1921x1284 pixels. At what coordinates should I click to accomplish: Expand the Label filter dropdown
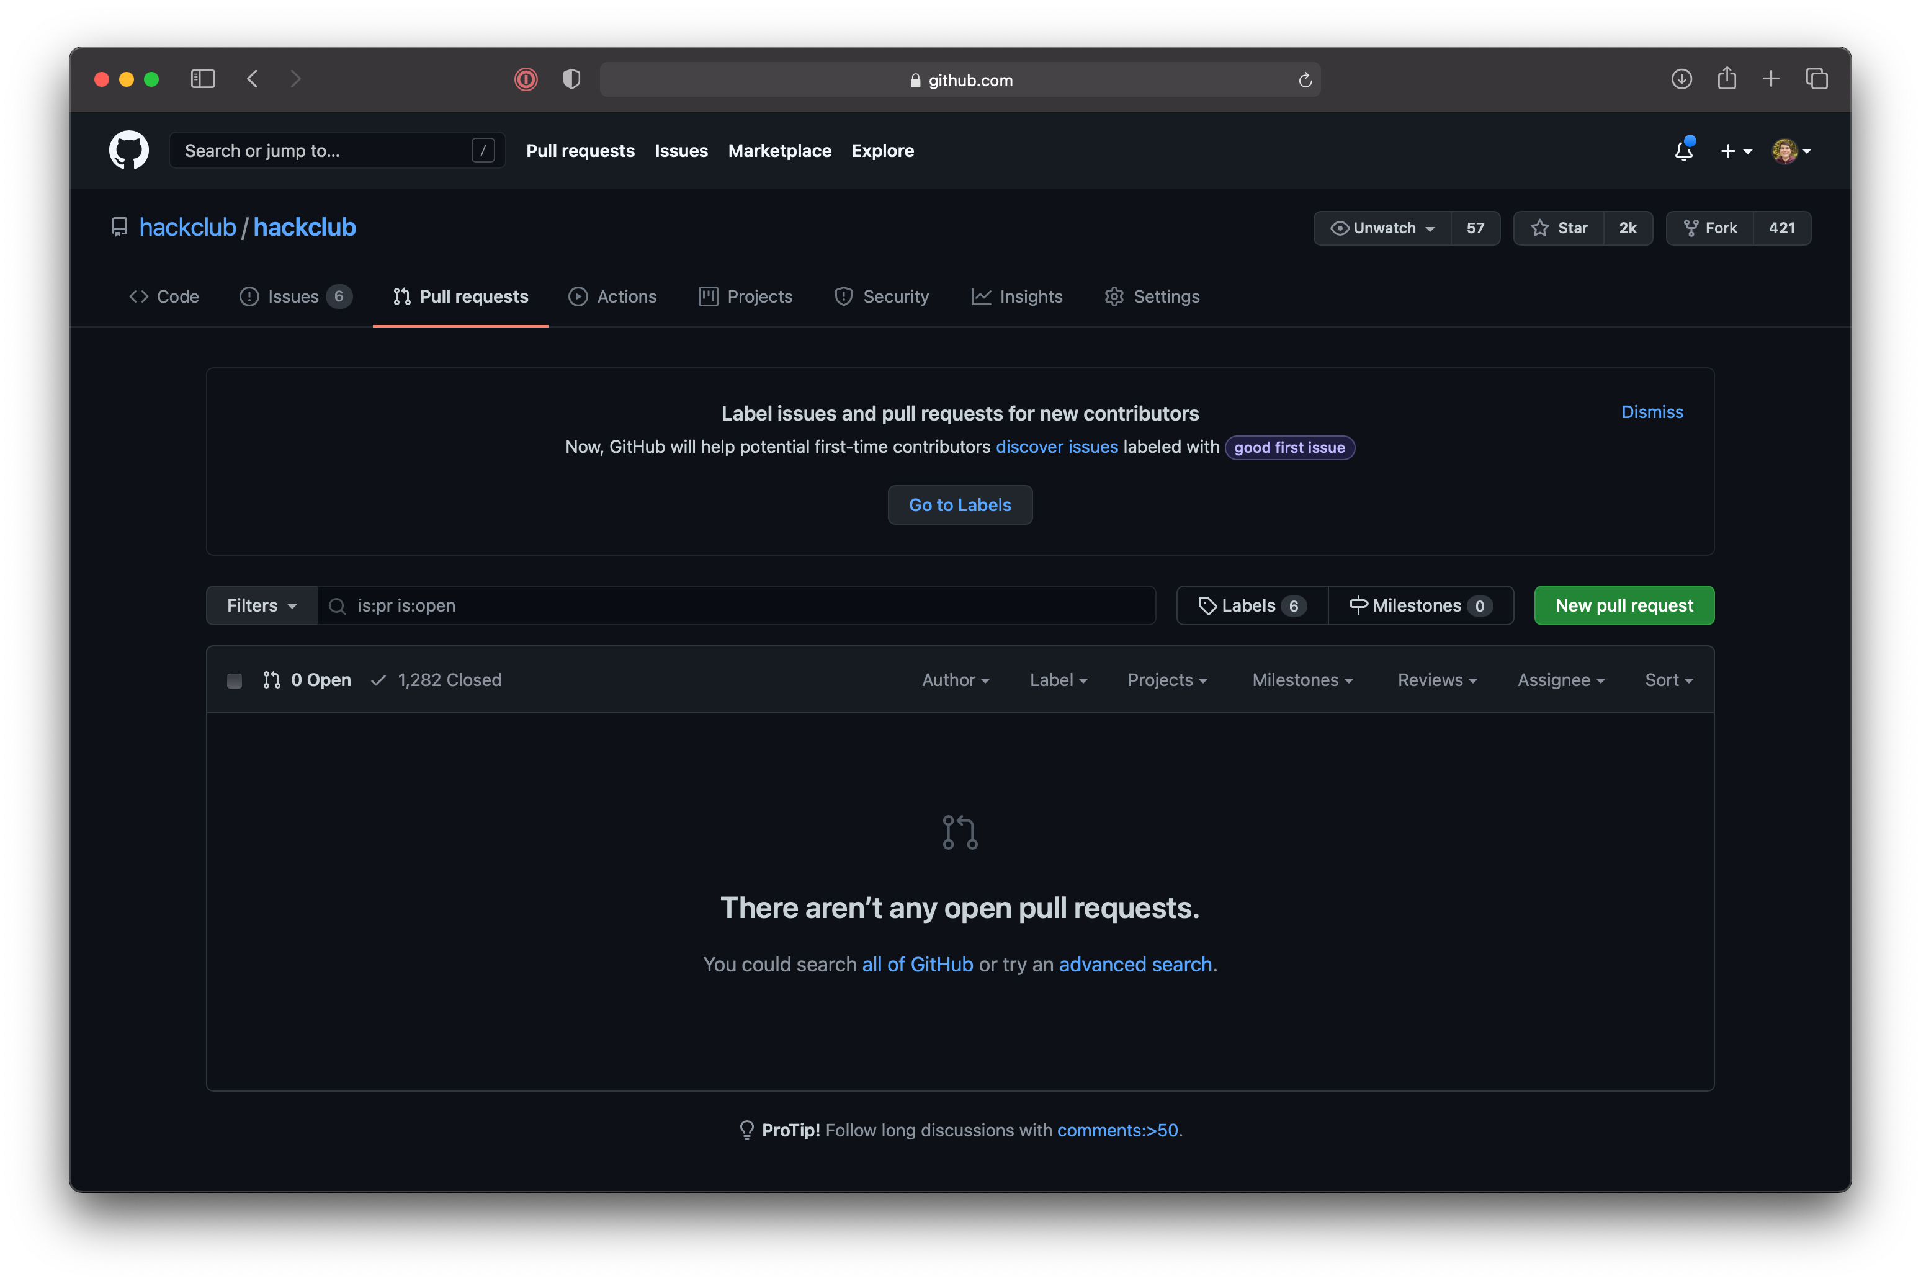coord(1059,680)
